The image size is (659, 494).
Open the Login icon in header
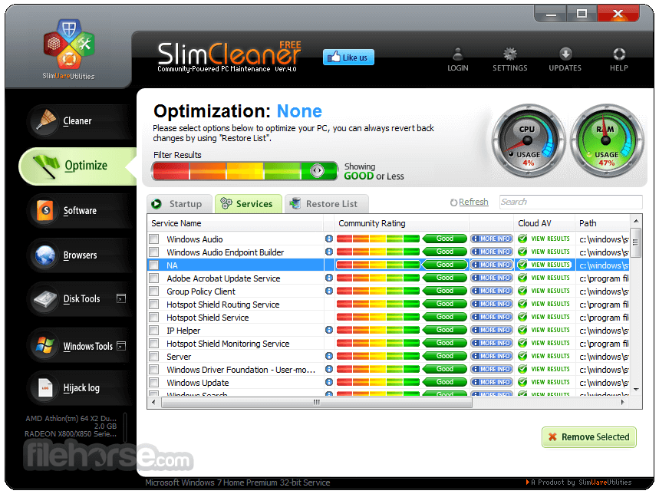tap(458, 60)
